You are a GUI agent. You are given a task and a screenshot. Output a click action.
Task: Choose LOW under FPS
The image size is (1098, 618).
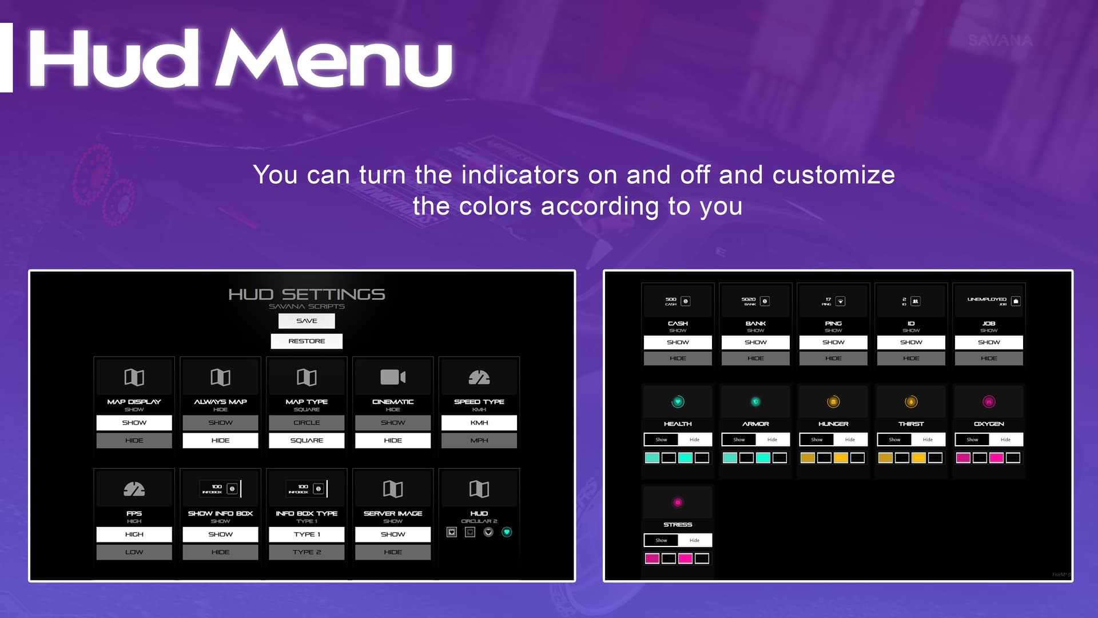(x=134, y=552)
